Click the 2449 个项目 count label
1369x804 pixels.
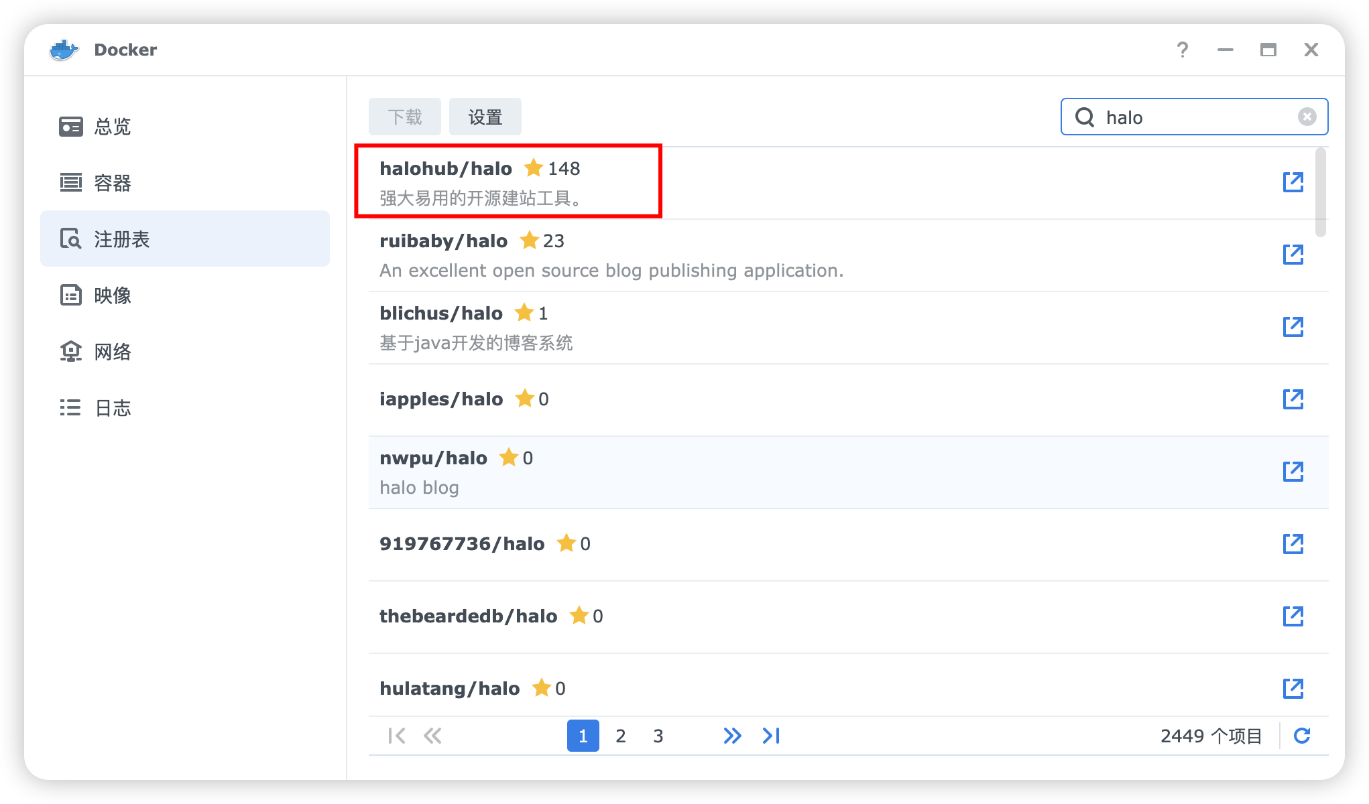pos(1211,736)
